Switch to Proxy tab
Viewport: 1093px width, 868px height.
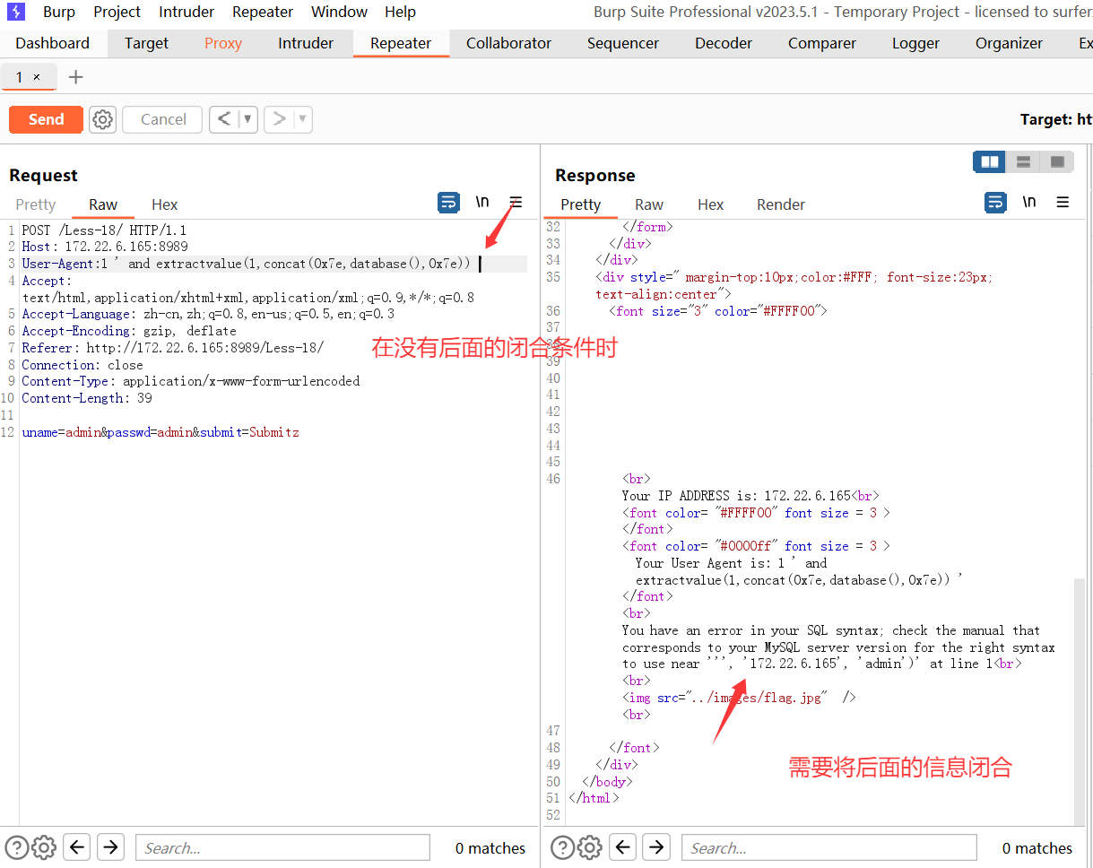[x=223, y=43]
